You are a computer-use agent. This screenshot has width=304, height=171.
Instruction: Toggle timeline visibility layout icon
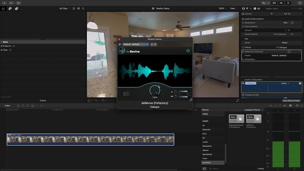pyautogui.click(x=281, y=3)
